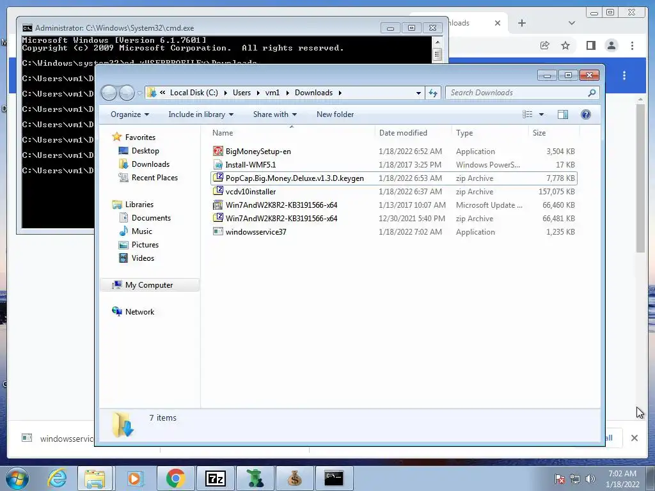Open recent pages dropdown beside forward button

pos(139,93)
